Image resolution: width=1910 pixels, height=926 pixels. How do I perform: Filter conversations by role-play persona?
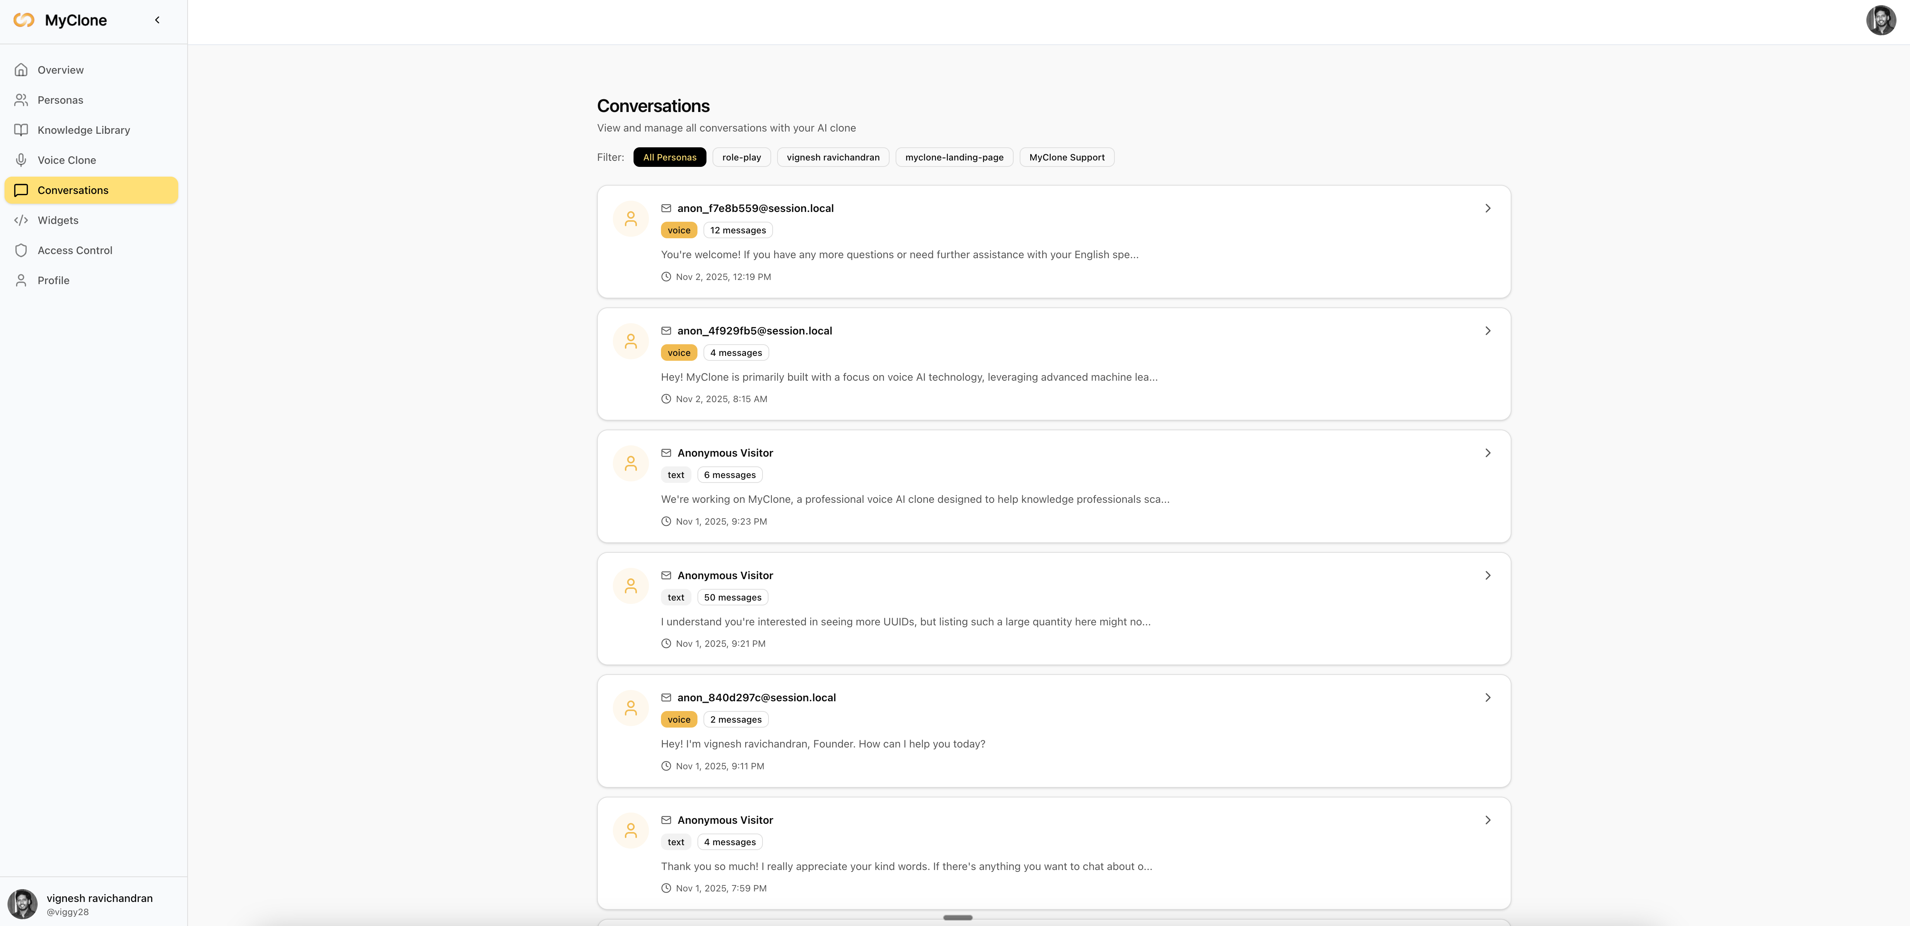[741, 157]
